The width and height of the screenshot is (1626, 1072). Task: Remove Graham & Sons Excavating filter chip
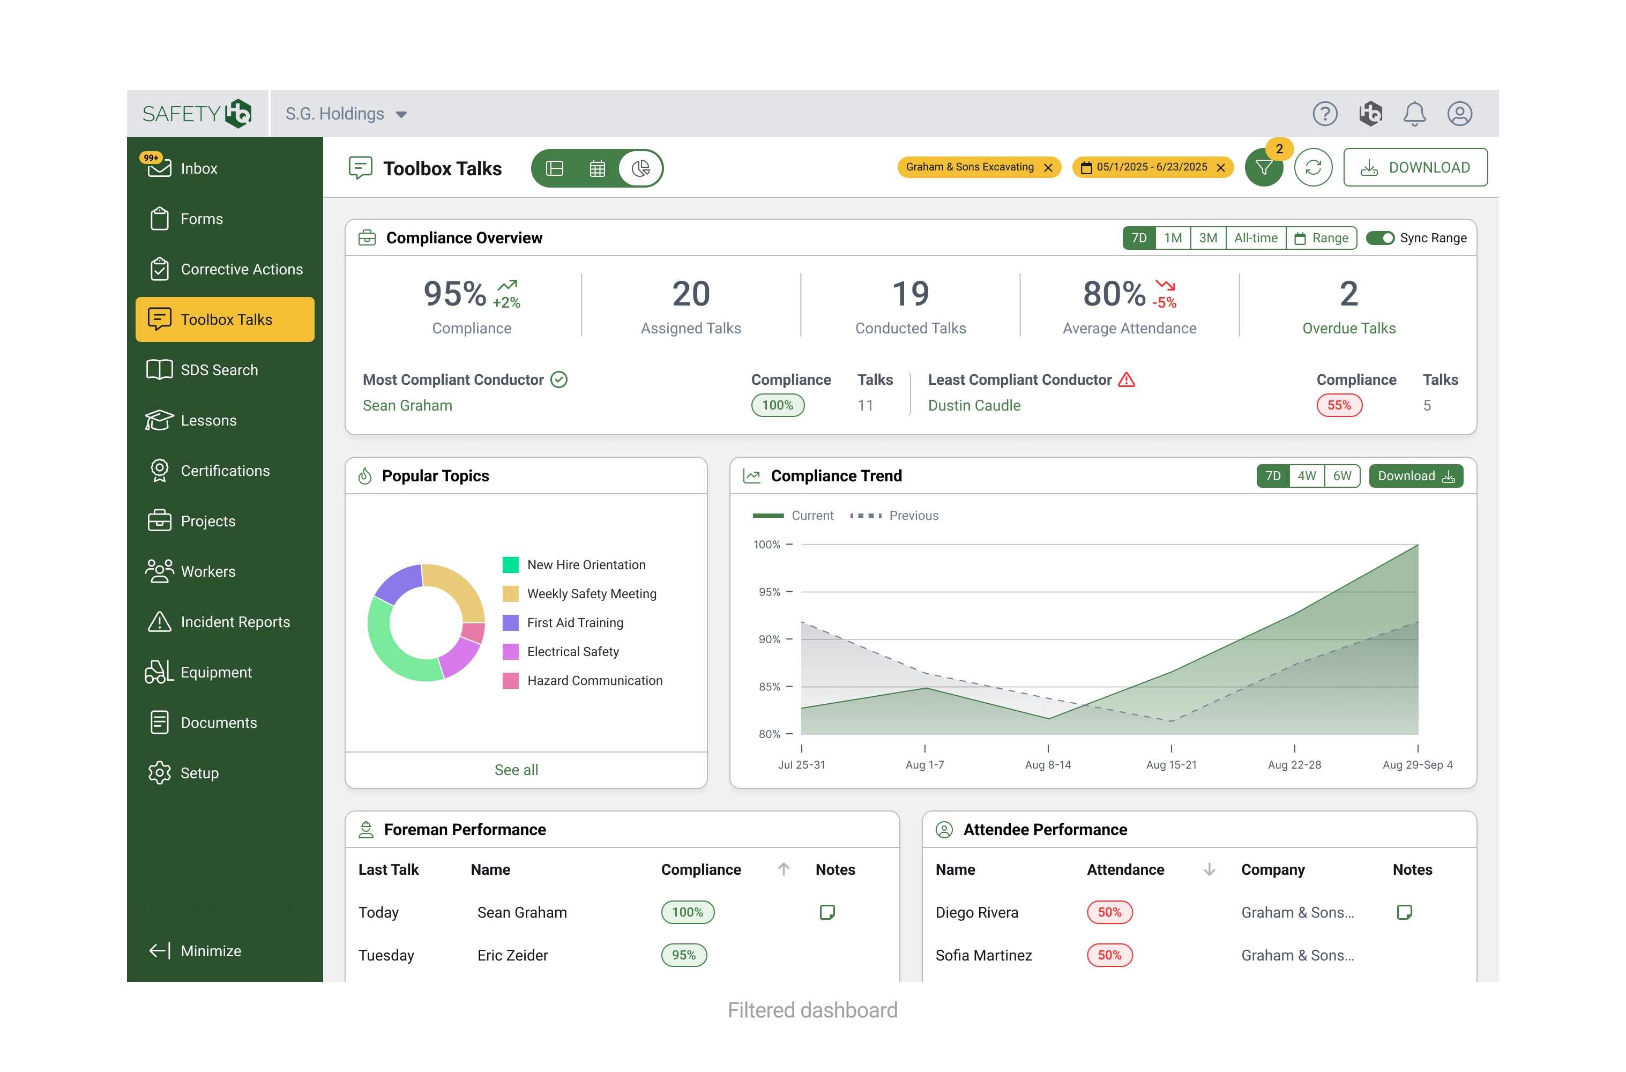click(x=1048, y=167)
